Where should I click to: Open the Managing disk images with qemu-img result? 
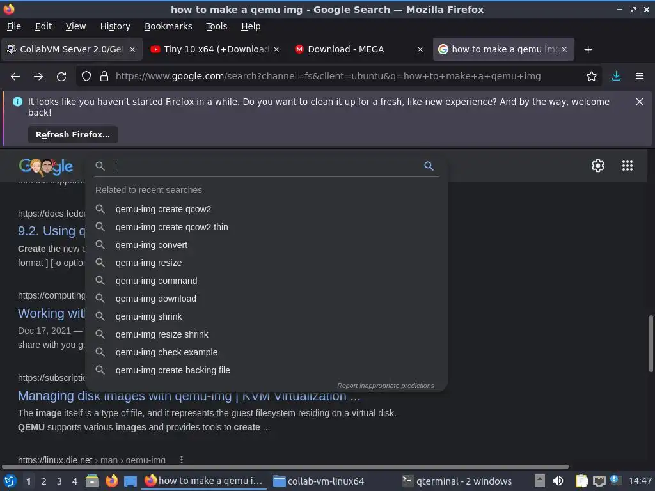(x=189, y=396)
